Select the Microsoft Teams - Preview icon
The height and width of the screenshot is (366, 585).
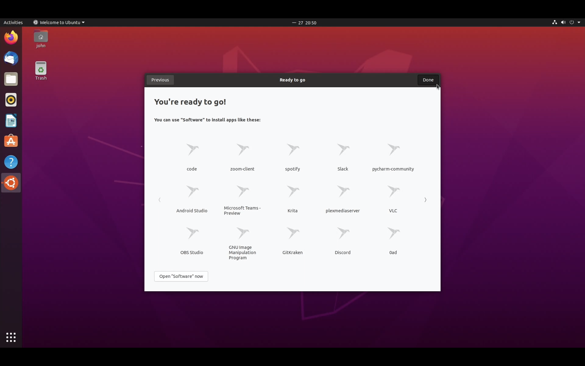click(x=242, y=191)
